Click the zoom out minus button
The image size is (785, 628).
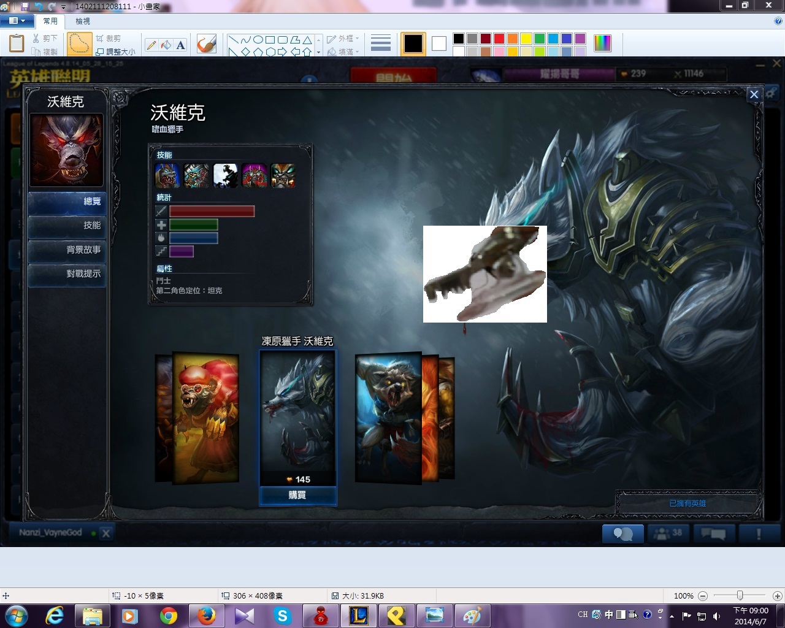(703, 595)
